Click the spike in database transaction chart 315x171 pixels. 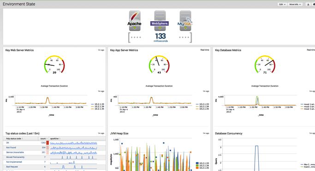click(257, 100)
